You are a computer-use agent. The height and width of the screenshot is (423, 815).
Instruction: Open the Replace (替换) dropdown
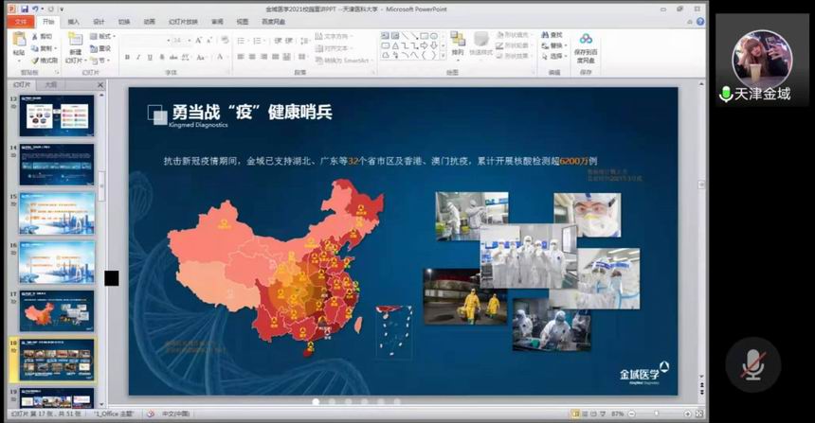553,45
